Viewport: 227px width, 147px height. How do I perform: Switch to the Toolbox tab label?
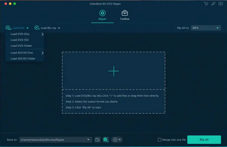[x=125, y=19]
